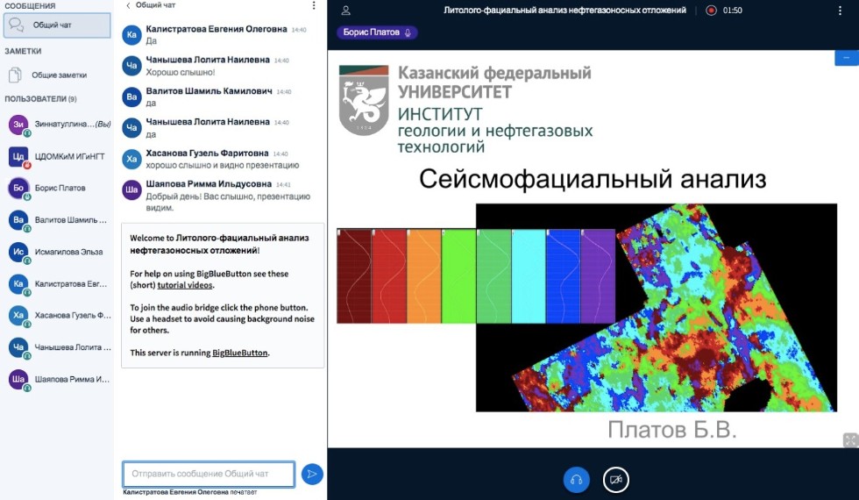Open the chat options three-dot menu

pyautogui.click(x=315, y=5)
